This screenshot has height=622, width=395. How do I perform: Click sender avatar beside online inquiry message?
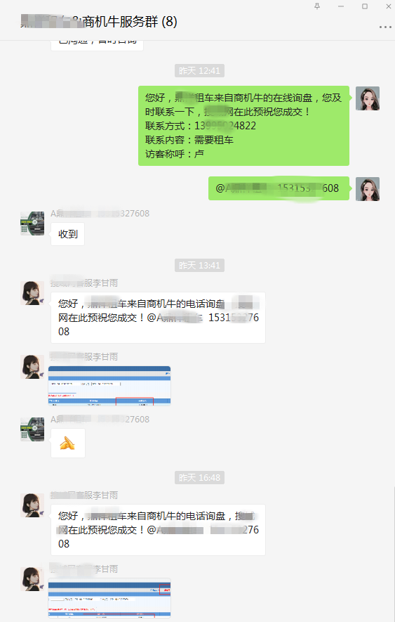(367, 98)
